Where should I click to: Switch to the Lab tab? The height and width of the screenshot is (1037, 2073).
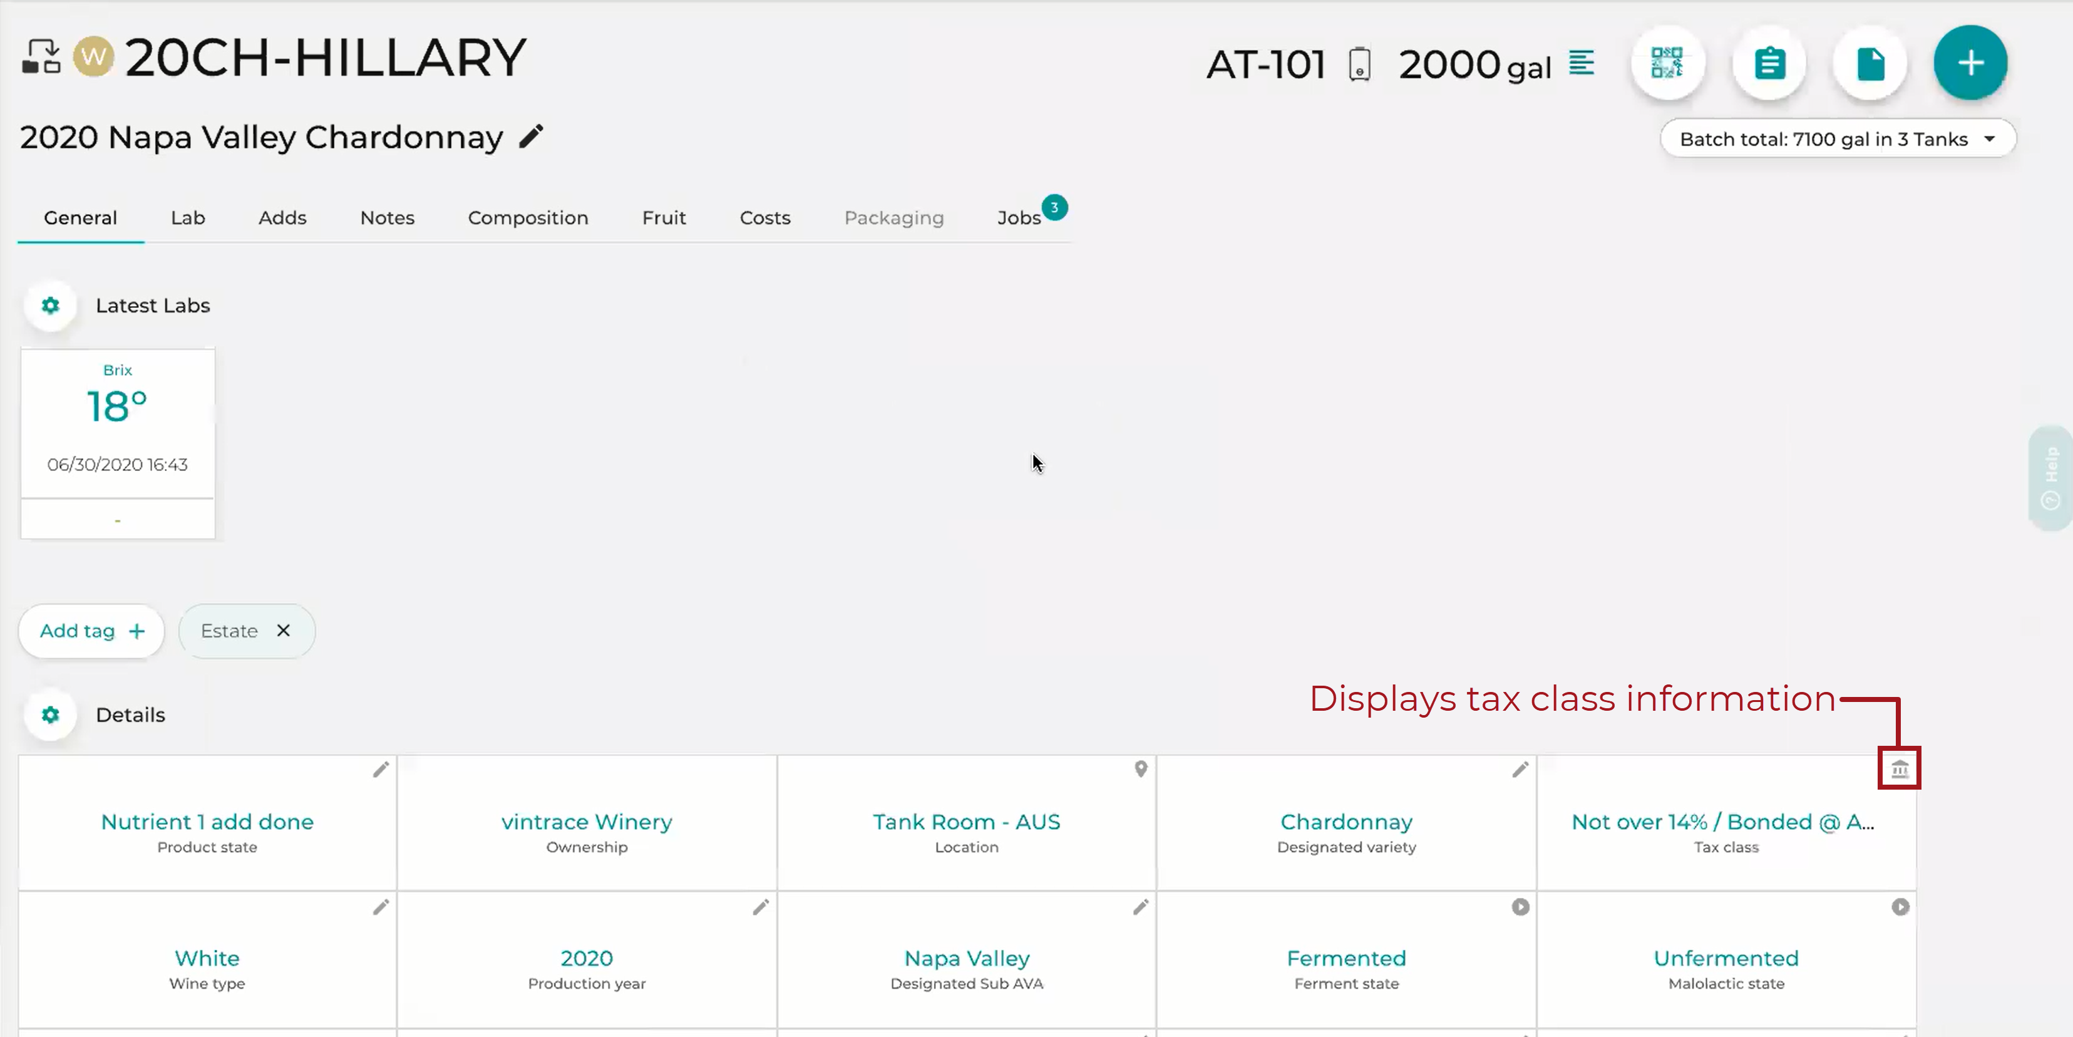(187, 217)
